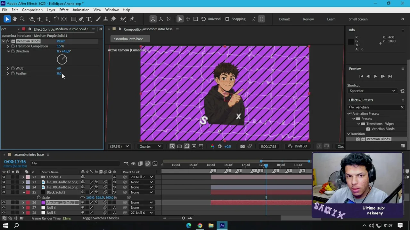Image resolution: width=410 pixels, height=230 pixels.
Task: Open File Explorer from the taskbar
Action: [x=211, y=226]
